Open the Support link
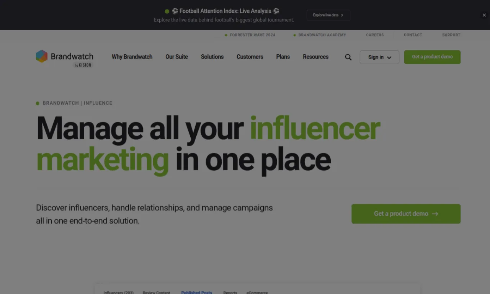490x294 pixels. 451,35
